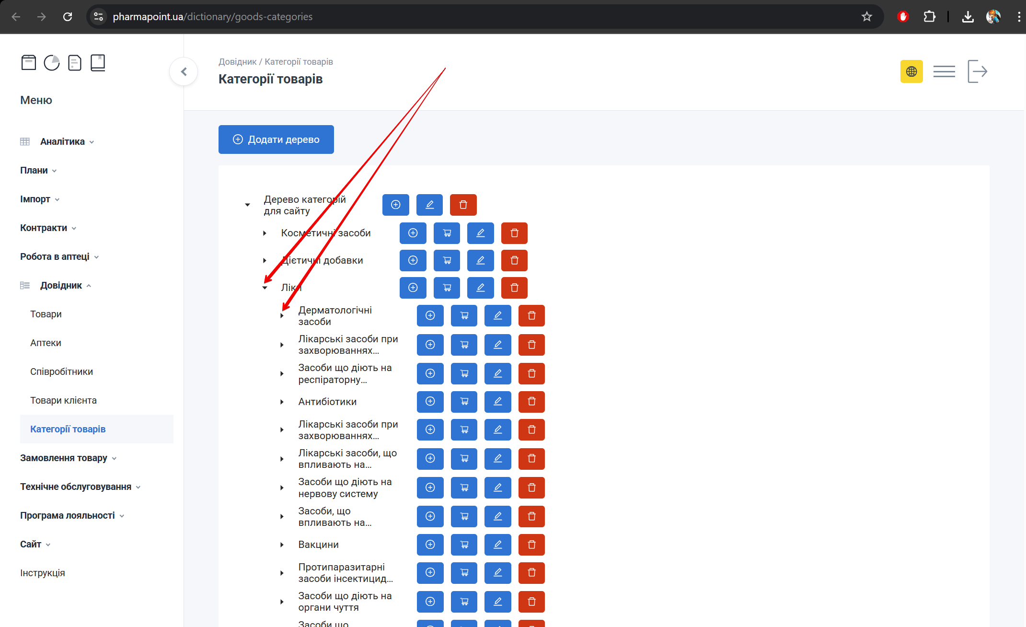Click the logout arrow icon
The image size is (1026, 627).
[x=977, y=71]
